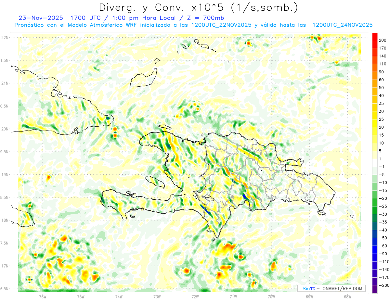Click the '1200UTC_24NOV2025' valid-until time
Screen dimensions: 390x301
click(x=342, y=25)
